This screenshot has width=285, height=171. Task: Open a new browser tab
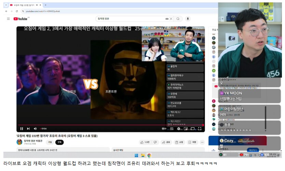45,5
